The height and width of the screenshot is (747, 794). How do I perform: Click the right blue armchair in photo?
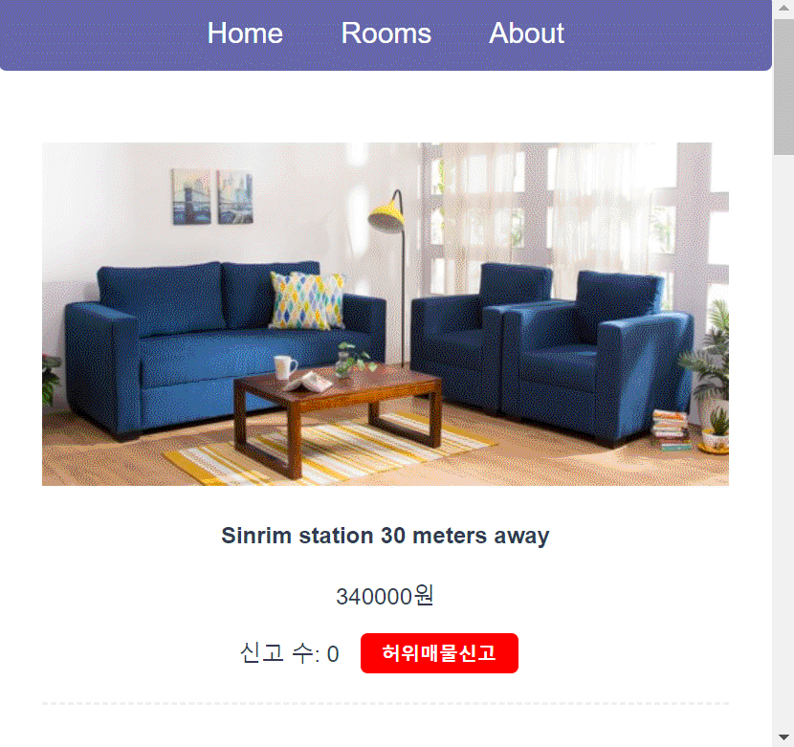pos(598,357)
